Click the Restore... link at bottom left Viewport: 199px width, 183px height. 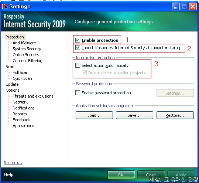(x=13, y=163)
